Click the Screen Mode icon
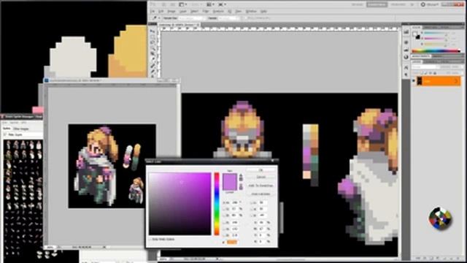467x263 pixels. point(220,4)
